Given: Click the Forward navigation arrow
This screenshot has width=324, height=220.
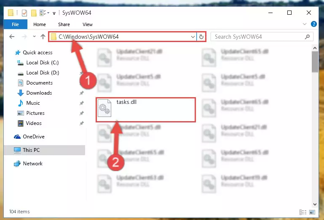Looking at the screenshot, I should coord(24,37).
